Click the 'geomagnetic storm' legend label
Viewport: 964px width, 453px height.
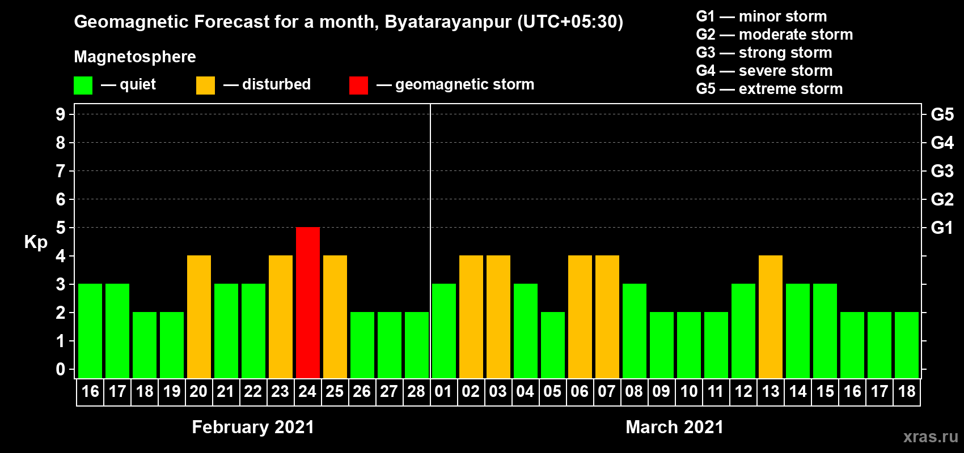pyautogui.click(x=464, y=84)
